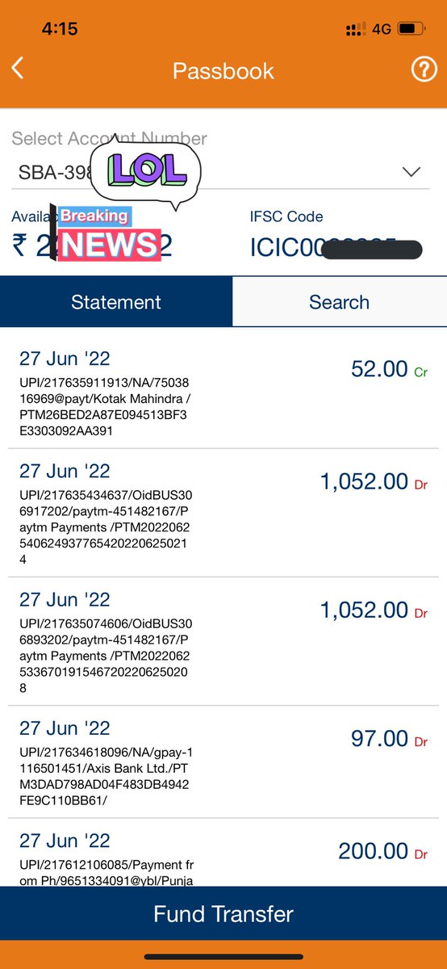The image size is (447, 969).
Task: Switch to the Statement tab
Action: [116, 302]
